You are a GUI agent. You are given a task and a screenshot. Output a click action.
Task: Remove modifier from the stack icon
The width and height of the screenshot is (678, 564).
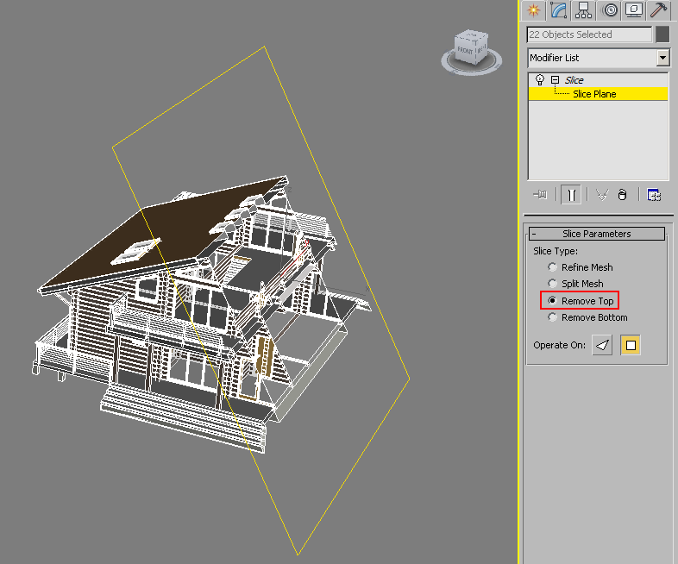[x=622, y=195]
